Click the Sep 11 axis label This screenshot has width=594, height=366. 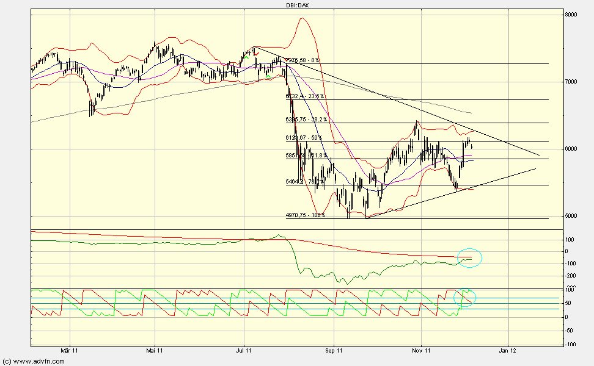tap(333, 350)
